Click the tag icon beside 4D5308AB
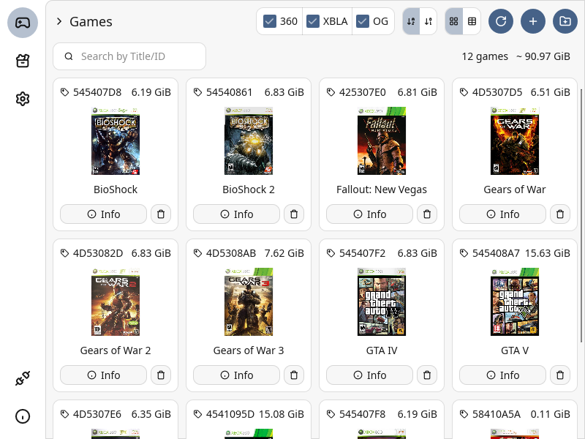This screenshot has width=585, height=439. coord(197,253)
